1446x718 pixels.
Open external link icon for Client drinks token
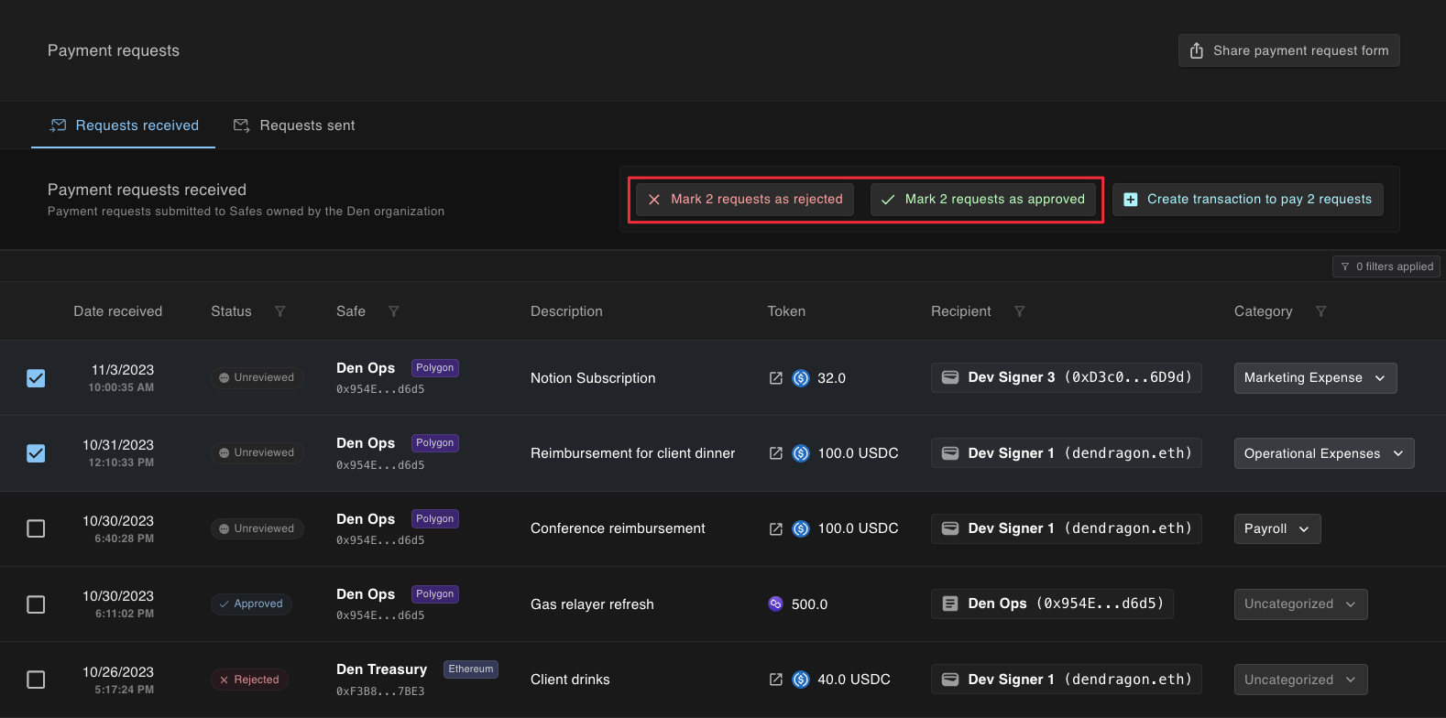coord(776,680)
